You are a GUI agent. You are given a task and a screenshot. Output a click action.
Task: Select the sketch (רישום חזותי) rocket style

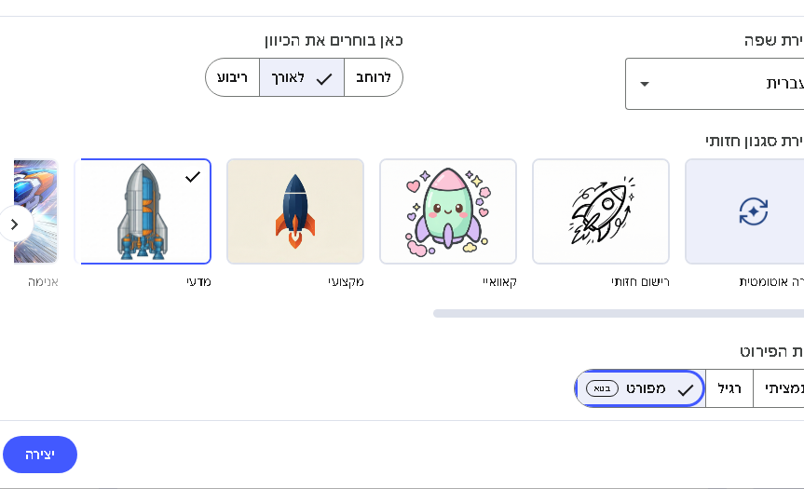601,211
